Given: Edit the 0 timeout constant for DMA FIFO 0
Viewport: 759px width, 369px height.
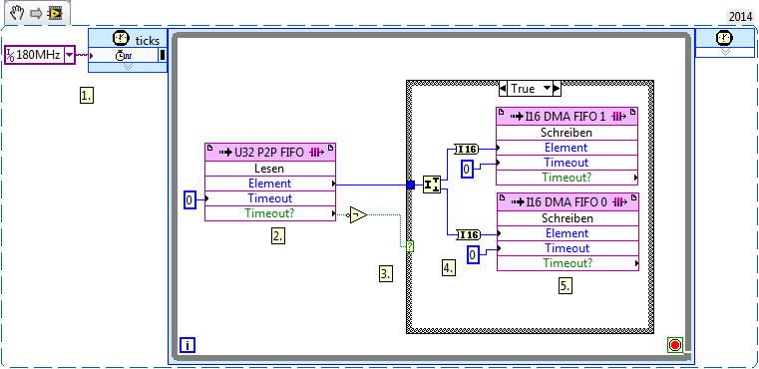Looking at the screenshot, I should click(x=473, y=254).
